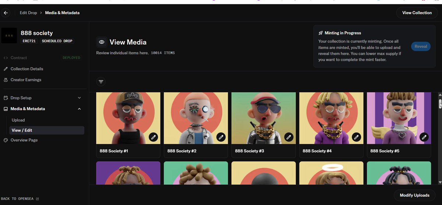Select Upload under Media & Metadata
The height and width of the screenshot is (205, 442).
18,120
